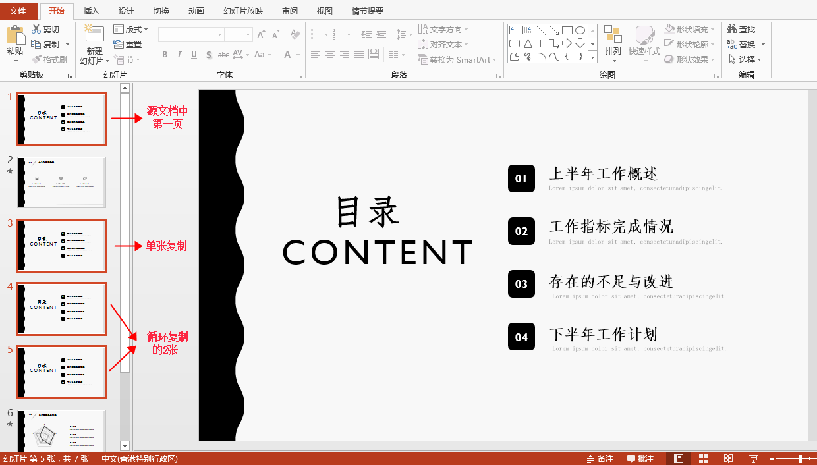Screen dimensions: 817x465
Task: Click the New Slide (新建幻灯片) icon
Action: tap(94, 34)
